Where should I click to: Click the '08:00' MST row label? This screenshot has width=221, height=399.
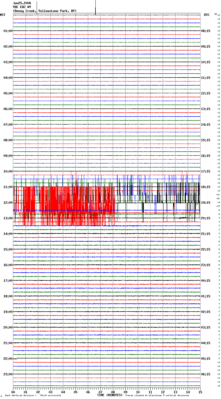(x=8, y=140)
